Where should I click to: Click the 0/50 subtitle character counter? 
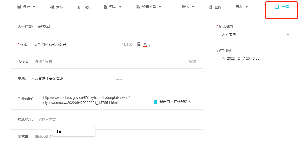point(193,61)
